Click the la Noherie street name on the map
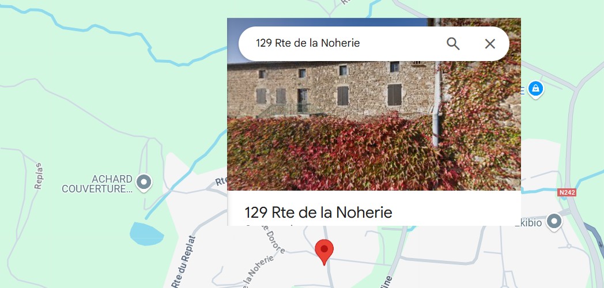Screen dimensions: 604x288 [258, 271]
